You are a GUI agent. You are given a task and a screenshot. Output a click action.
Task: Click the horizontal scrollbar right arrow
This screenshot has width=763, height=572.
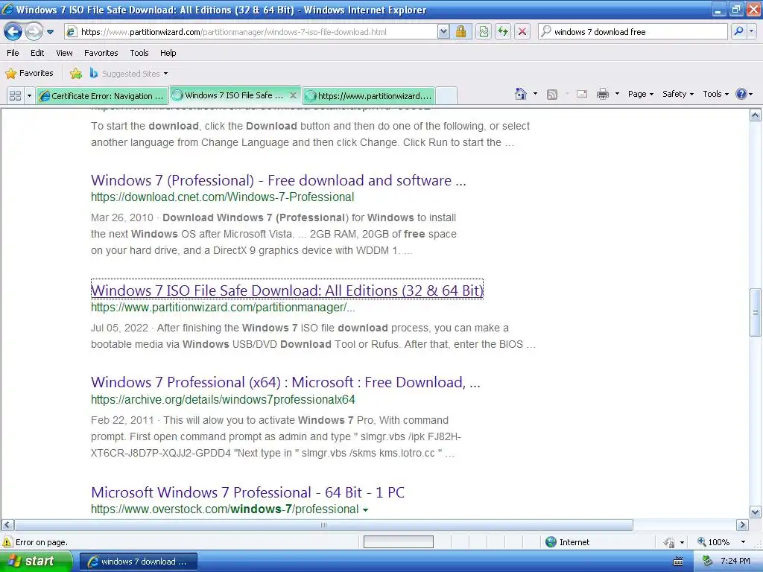click(x=742, y=525)
